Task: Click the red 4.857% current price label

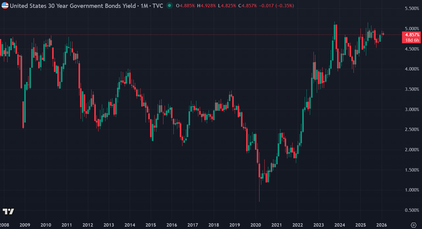Action: tap(410, 35)
